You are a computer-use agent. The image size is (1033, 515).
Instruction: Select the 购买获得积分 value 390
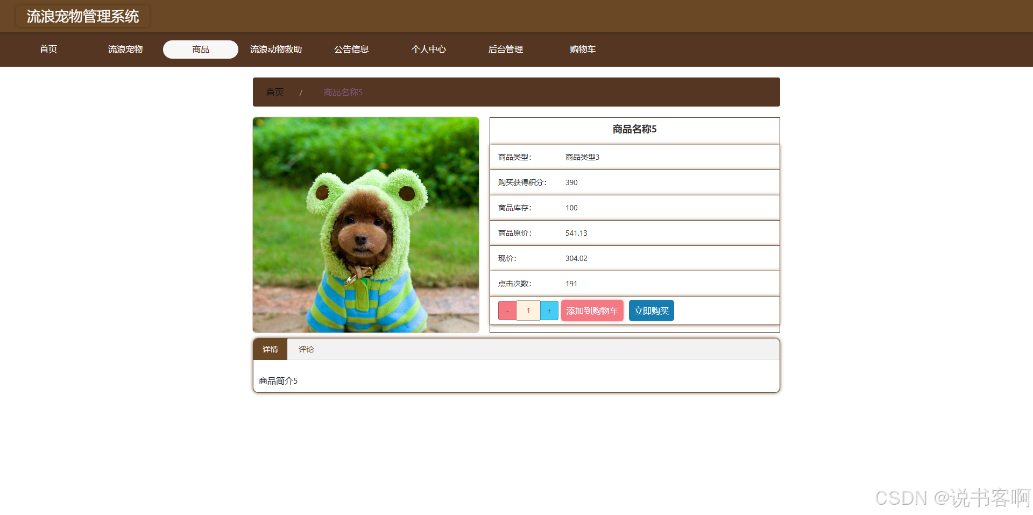point(571,182)
